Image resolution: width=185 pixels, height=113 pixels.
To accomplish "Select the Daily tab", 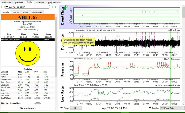I will tap(29, 2).
